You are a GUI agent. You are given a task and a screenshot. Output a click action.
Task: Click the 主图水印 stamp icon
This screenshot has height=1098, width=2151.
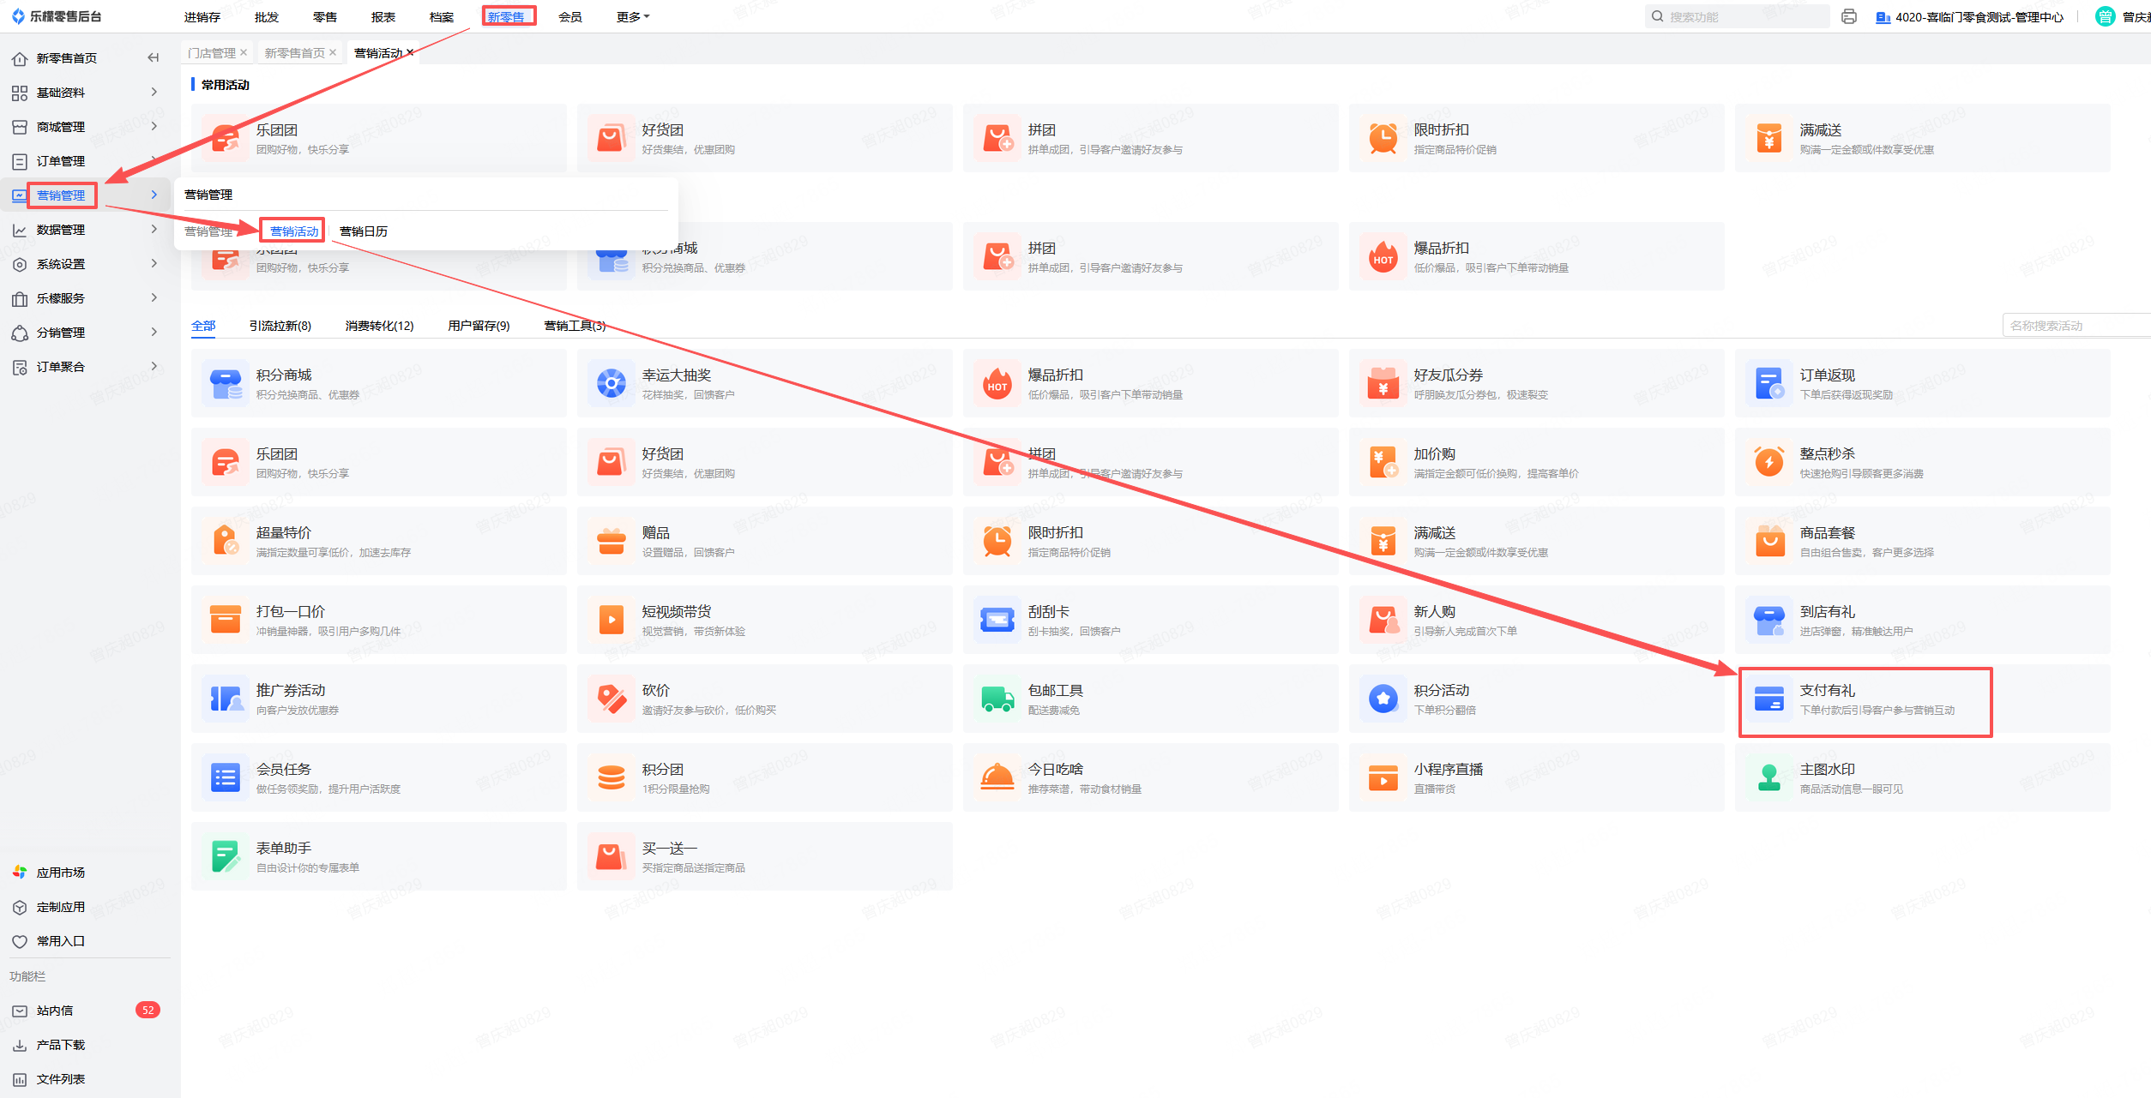[1768, 777]
